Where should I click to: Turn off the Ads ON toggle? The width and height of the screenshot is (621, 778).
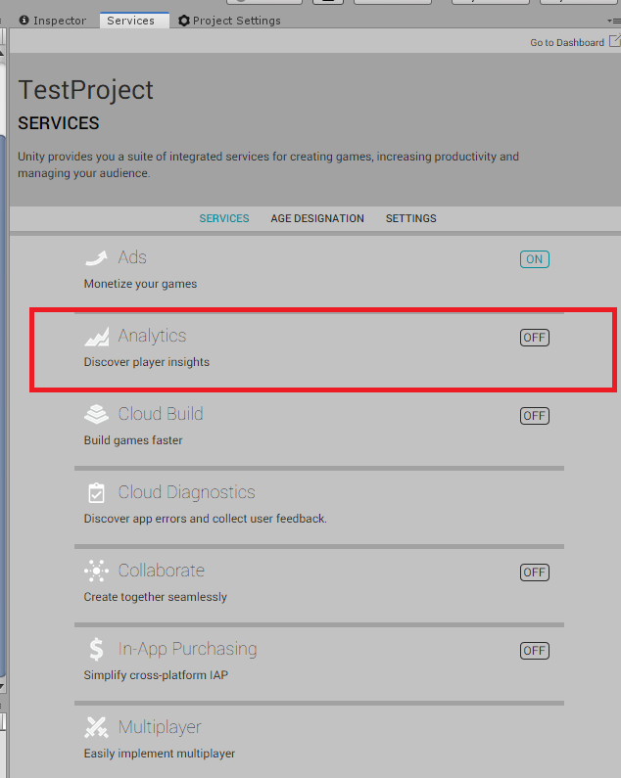pos(535,259)
